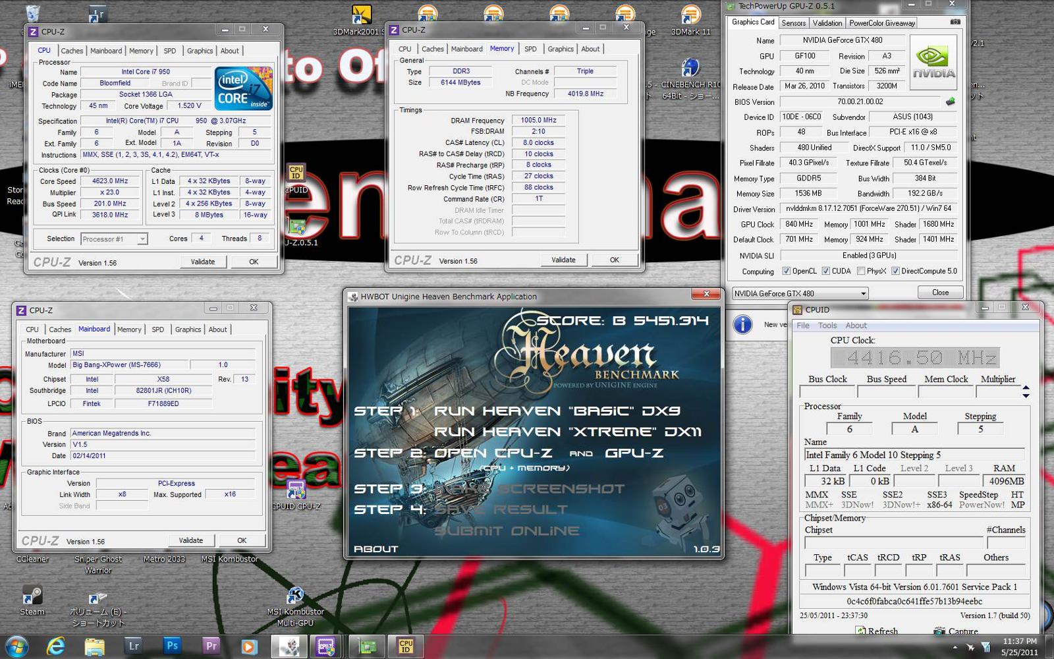Viewport: 1054px width, 659px height.
Task: Launch Photoshop from the taskbar
Action: coord(173,646)
